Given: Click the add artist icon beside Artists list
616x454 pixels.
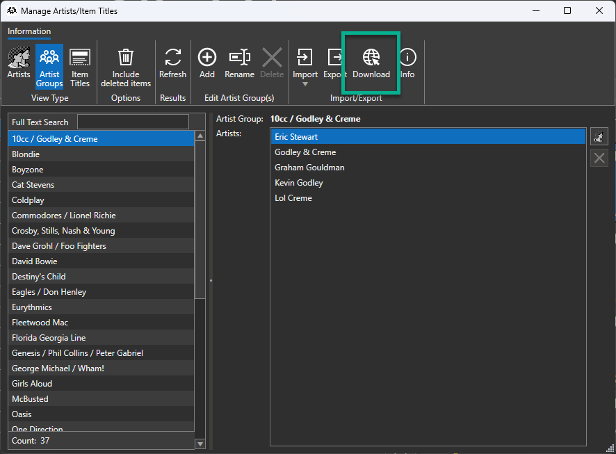Looking at the screenshot, I should [x=599, y=137].
